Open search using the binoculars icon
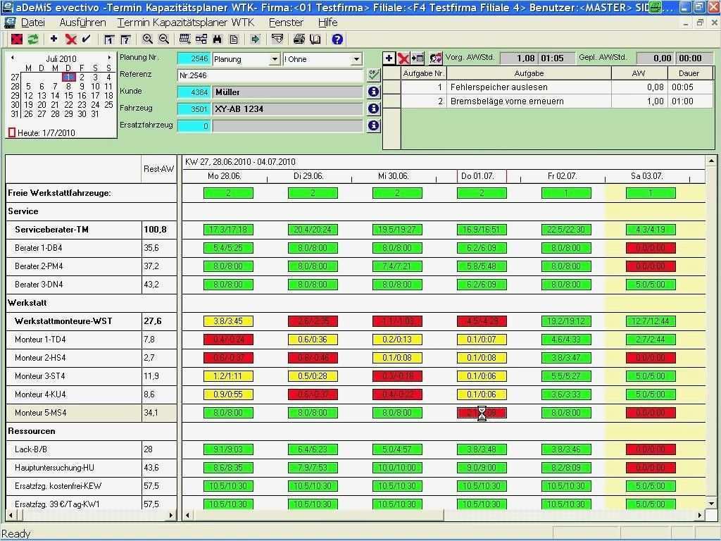 (218, 40)
